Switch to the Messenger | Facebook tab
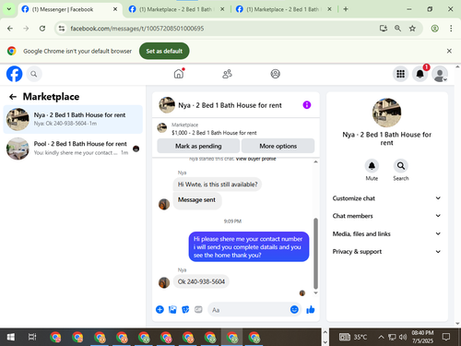461x346 pixels. (x=70, y=9)
